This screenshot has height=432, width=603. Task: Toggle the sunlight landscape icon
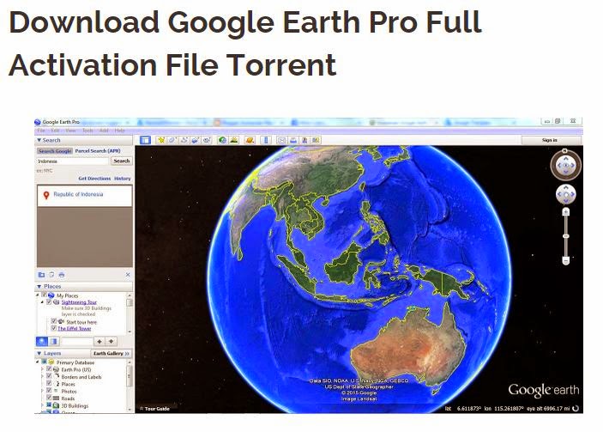coord(234,140)
